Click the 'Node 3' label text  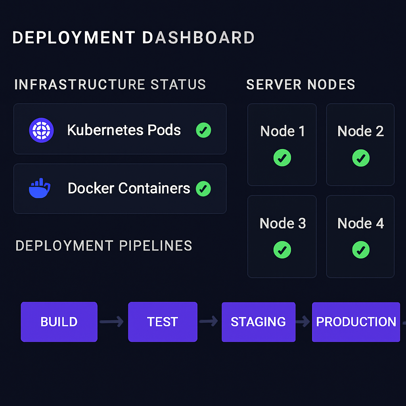pyautogui.click(x=283, y=223)
